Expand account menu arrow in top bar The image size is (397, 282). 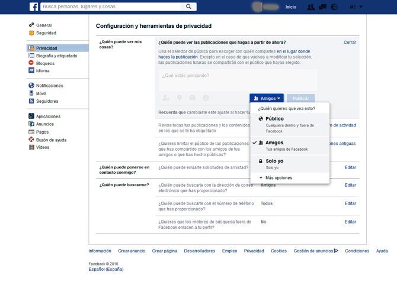(361, 7)
